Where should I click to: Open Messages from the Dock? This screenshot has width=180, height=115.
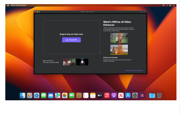coord(44,95)
